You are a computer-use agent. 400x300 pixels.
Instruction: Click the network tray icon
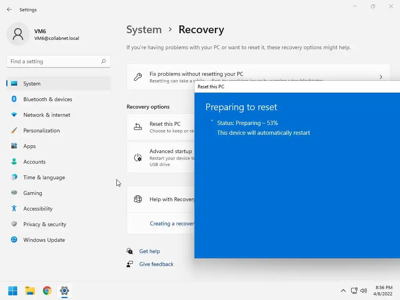click(x=354, y=291)
